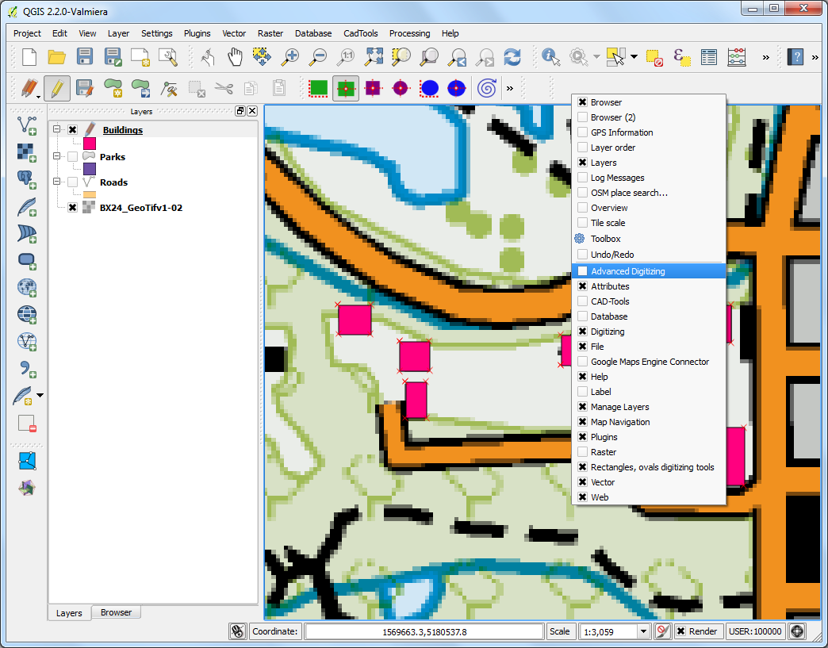Toggle Buildings layer visibility checkbox
The width and height of the screenshot is (828, 648).
click(73, 130)
